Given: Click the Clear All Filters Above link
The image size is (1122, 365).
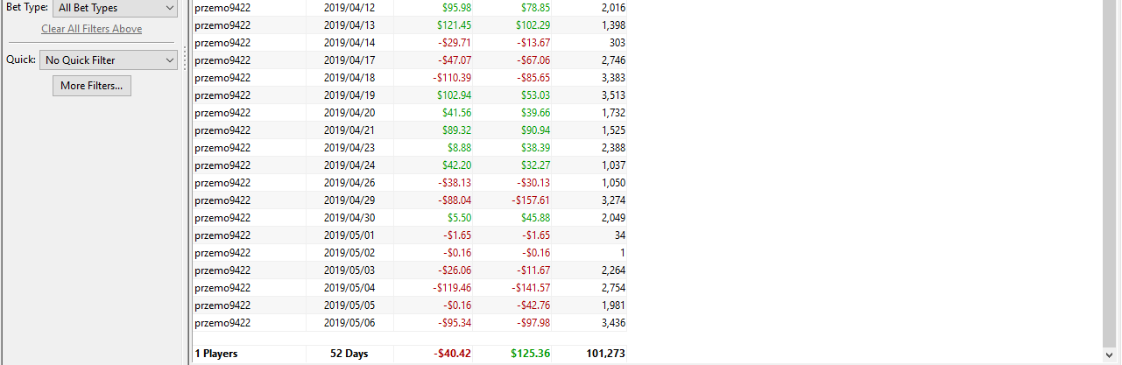Looking at the screenshot, I should [91, 29].
